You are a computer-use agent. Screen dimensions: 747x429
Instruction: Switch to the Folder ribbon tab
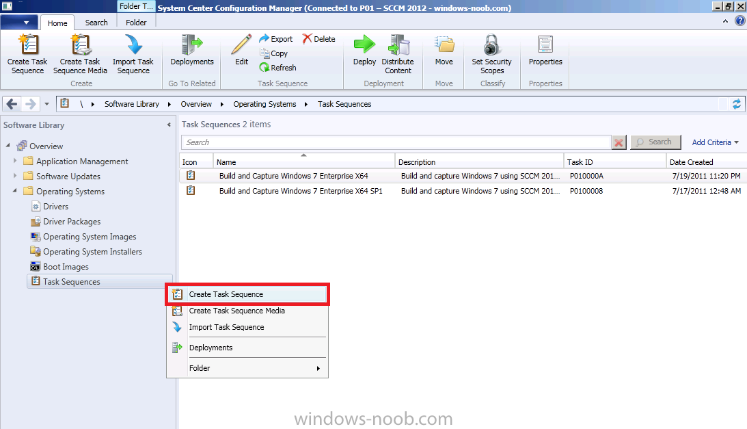tap(136, 23)
